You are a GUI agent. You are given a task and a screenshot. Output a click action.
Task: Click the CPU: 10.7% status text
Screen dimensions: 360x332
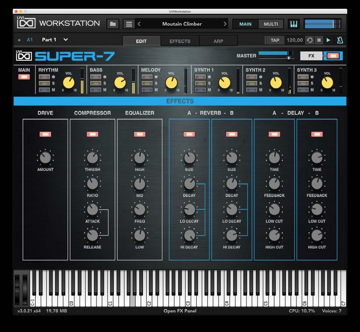coord(302,311)
